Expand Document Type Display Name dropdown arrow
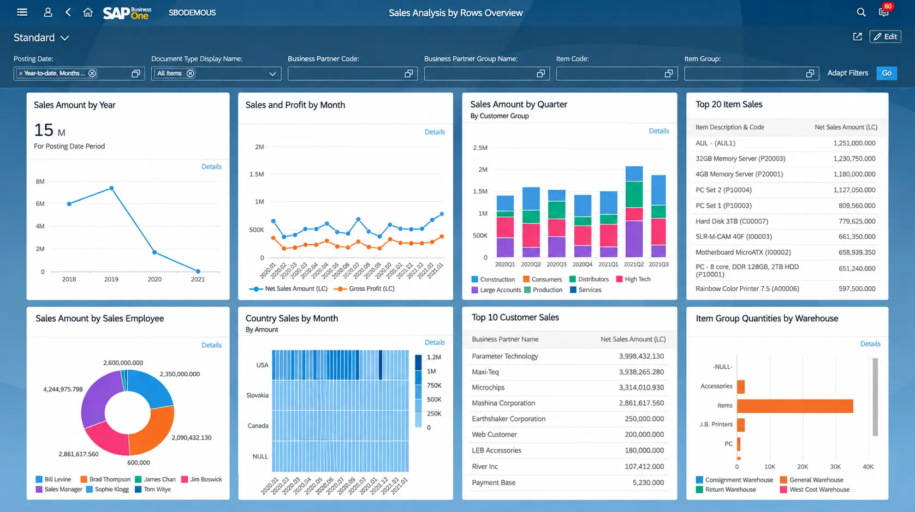 coord(272,74)
